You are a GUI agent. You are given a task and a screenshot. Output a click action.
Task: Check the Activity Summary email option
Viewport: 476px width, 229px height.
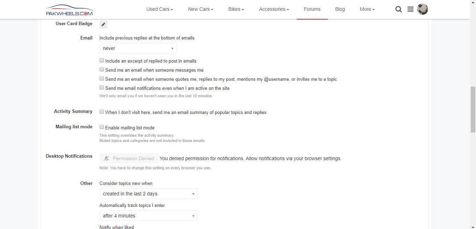pos(102,112)
